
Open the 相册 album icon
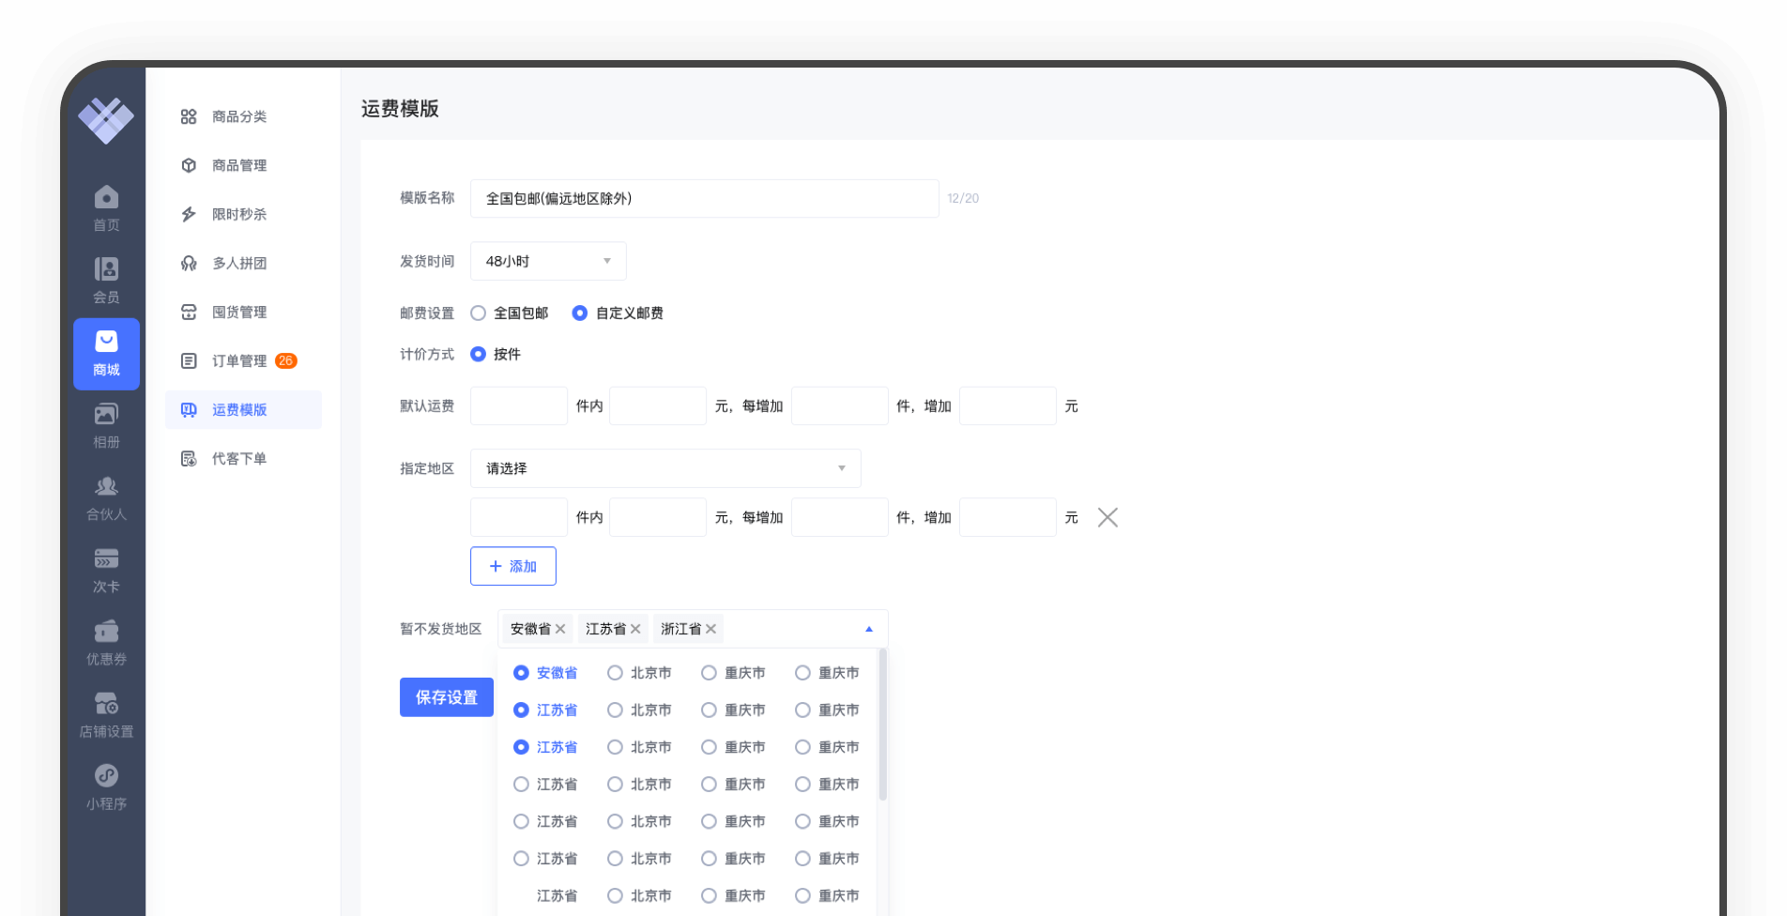coord(106,415)
